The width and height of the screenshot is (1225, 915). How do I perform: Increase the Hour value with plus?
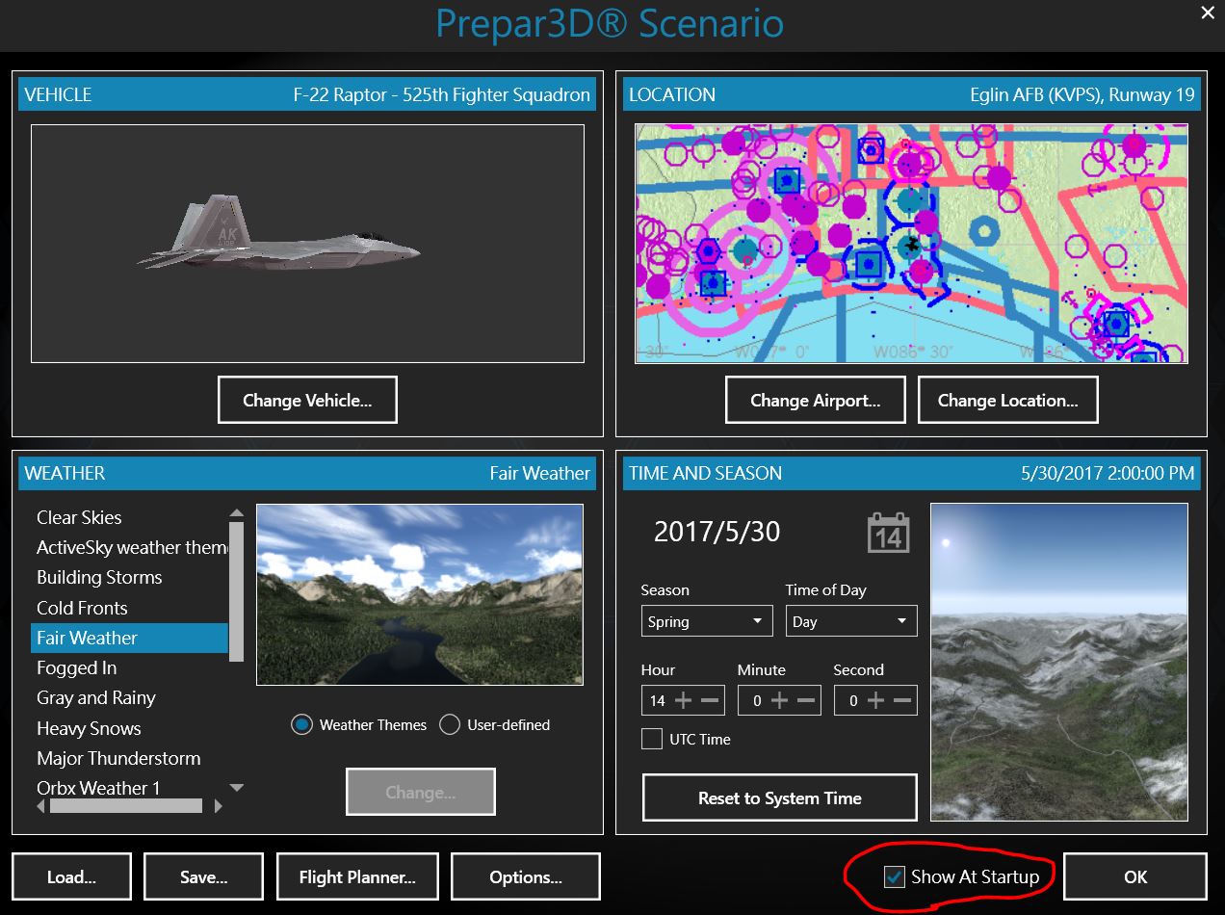pos(683,701)
